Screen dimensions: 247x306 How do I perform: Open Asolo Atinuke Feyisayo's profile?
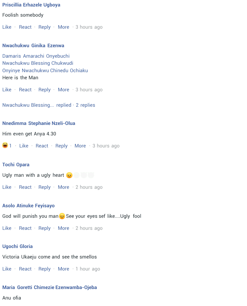pos(28,206)
